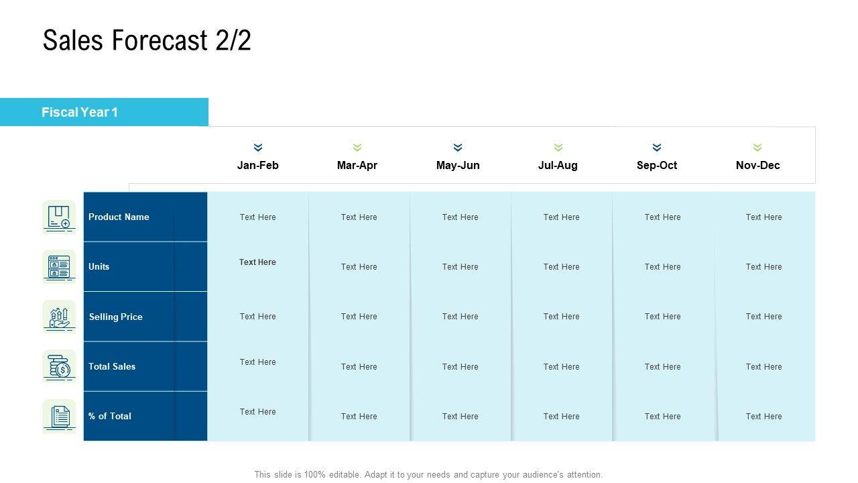The image size is (858, 483).
Task: Click the Product Name package icon
Action: (x=59, y=217)
